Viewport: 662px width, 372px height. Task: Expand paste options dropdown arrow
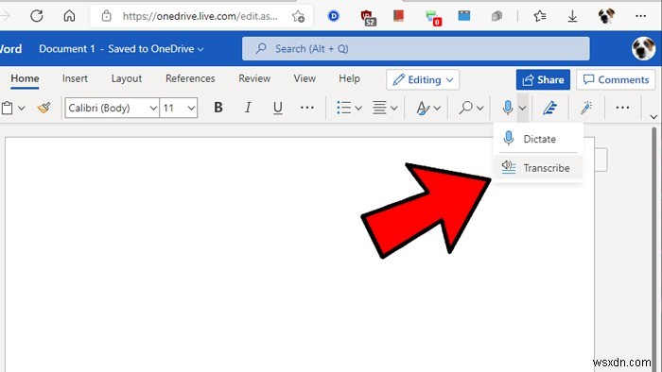coord(21,109)
